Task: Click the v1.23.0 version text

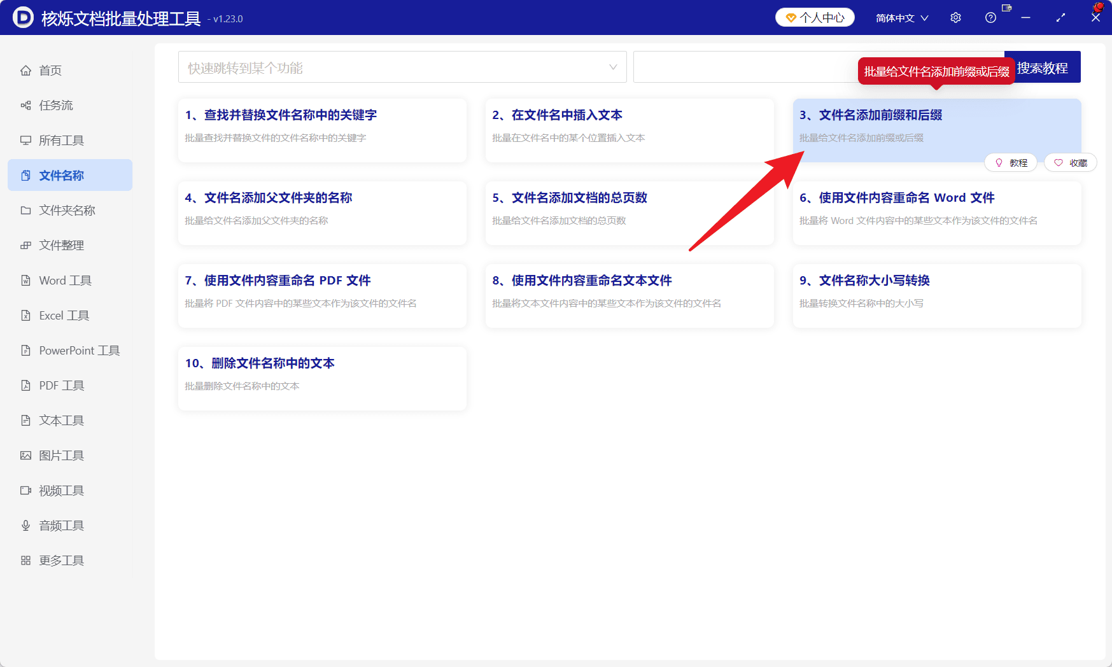Action: tap(228, 19)
